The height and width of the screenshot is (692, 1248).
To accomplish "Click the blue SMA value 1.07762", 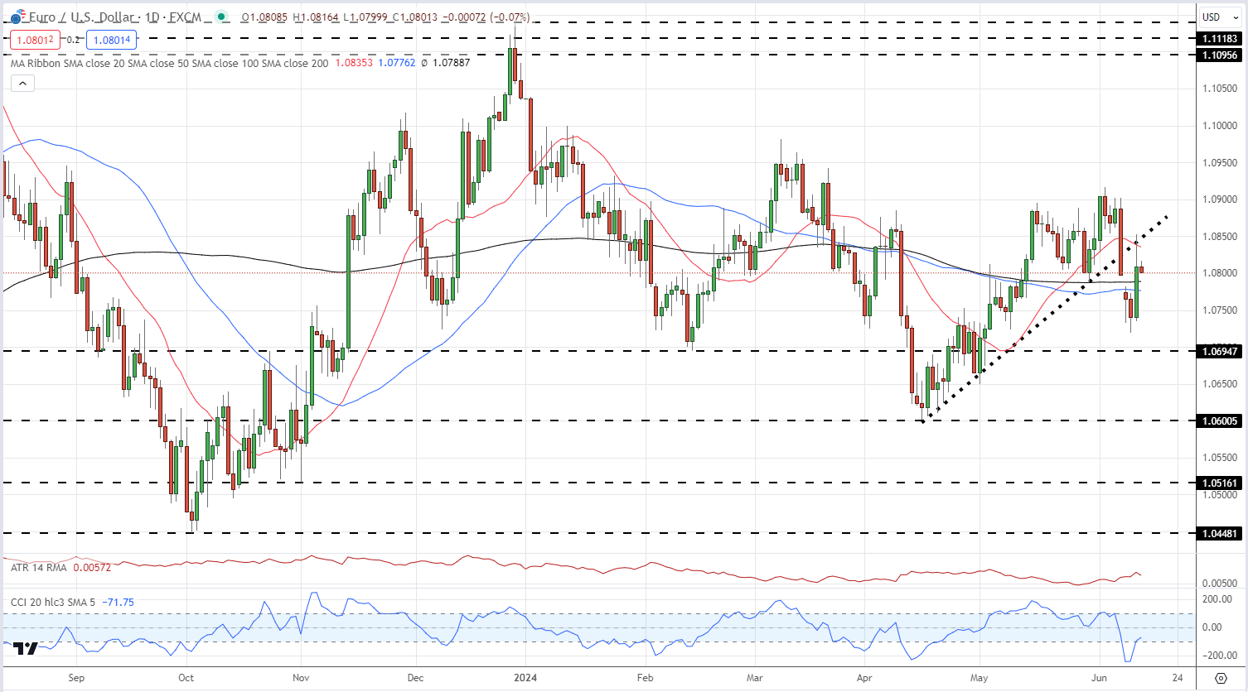I will click(x=397, y=63).
